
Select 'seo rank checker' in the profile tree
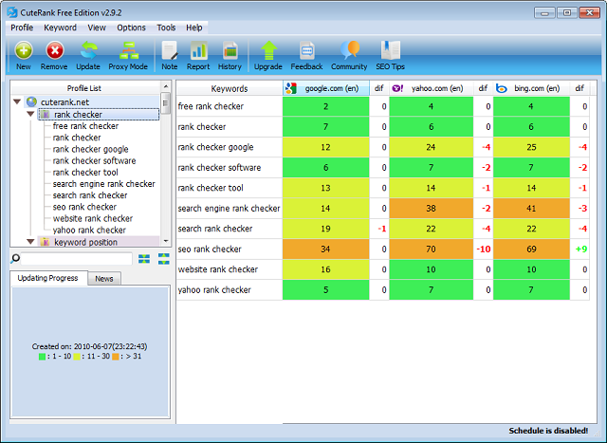click(x=84, y=207)
